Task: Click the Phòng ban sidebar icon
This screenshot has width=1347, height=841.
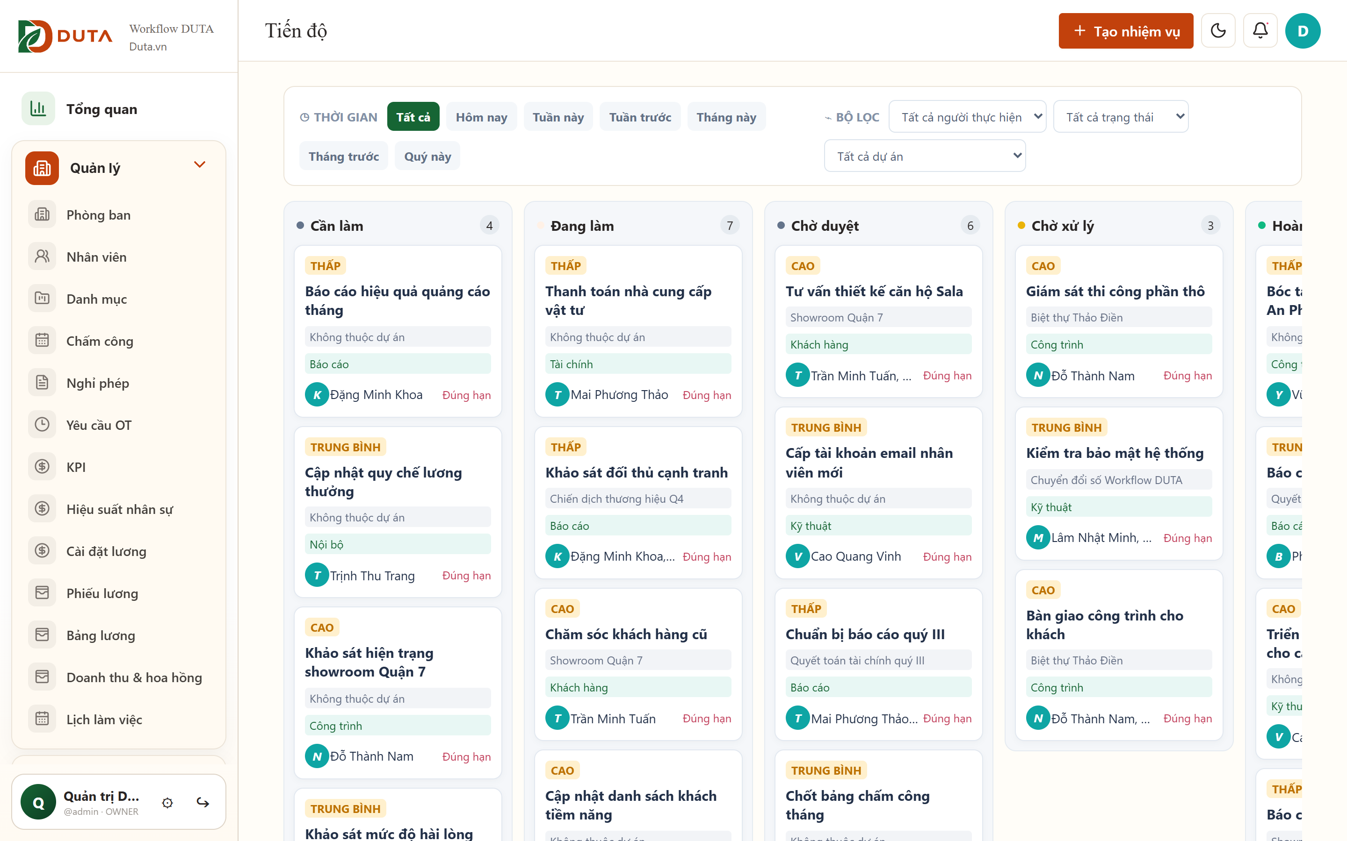Action: coord(42,215)
